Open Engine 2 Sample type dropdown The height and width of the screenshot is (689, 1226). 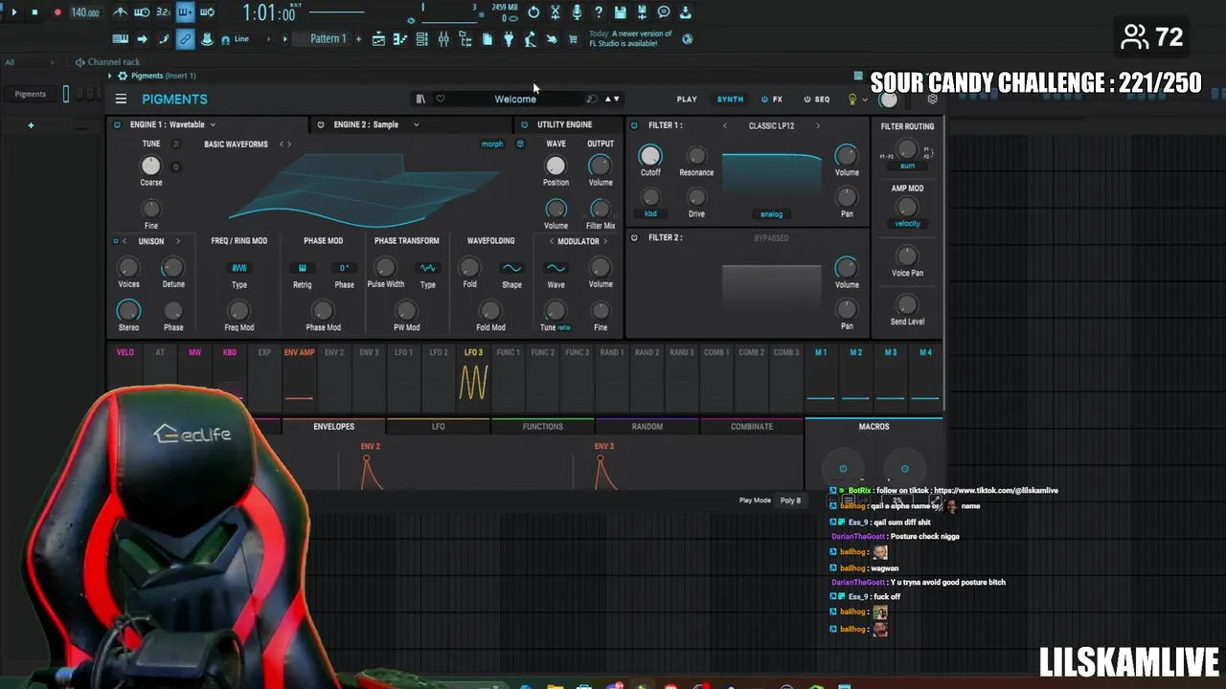pos(416,124)
